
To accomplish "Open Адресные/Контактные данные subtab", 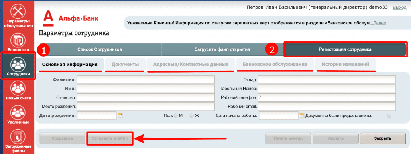I will [x=191, y=65].
